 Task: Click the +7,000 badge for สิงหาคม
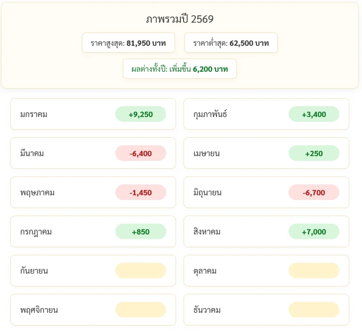[x=314, y=231]
